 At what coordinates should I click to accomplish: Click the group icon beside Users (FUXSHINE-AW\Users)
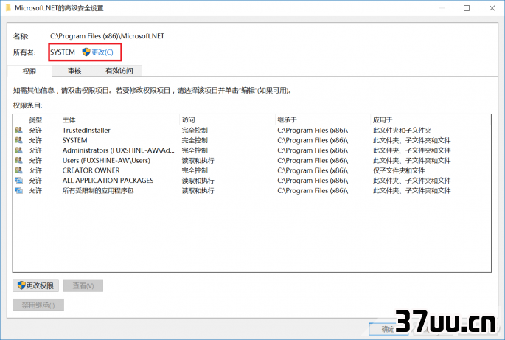click(x=18, y=160)
